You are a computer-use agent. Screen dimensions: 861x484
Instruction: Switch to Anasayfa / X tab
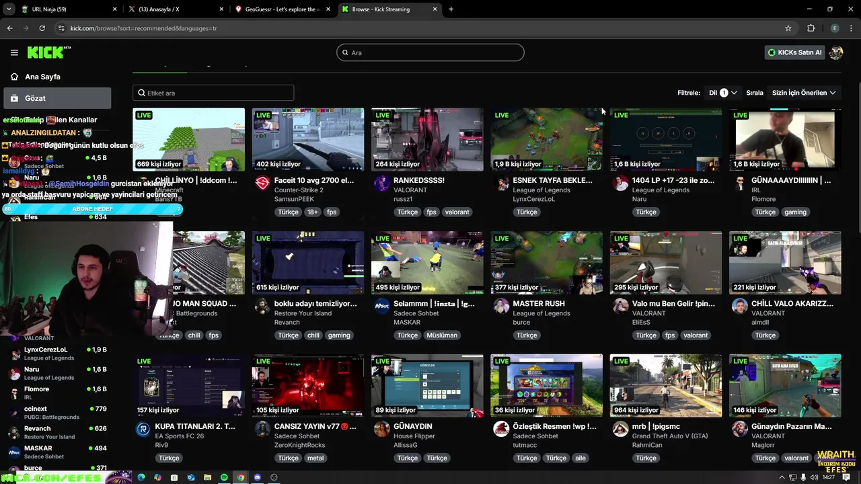coord(175,9)
